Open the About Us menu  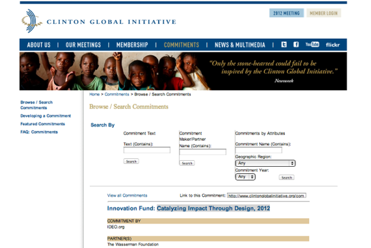click(39, 45)
